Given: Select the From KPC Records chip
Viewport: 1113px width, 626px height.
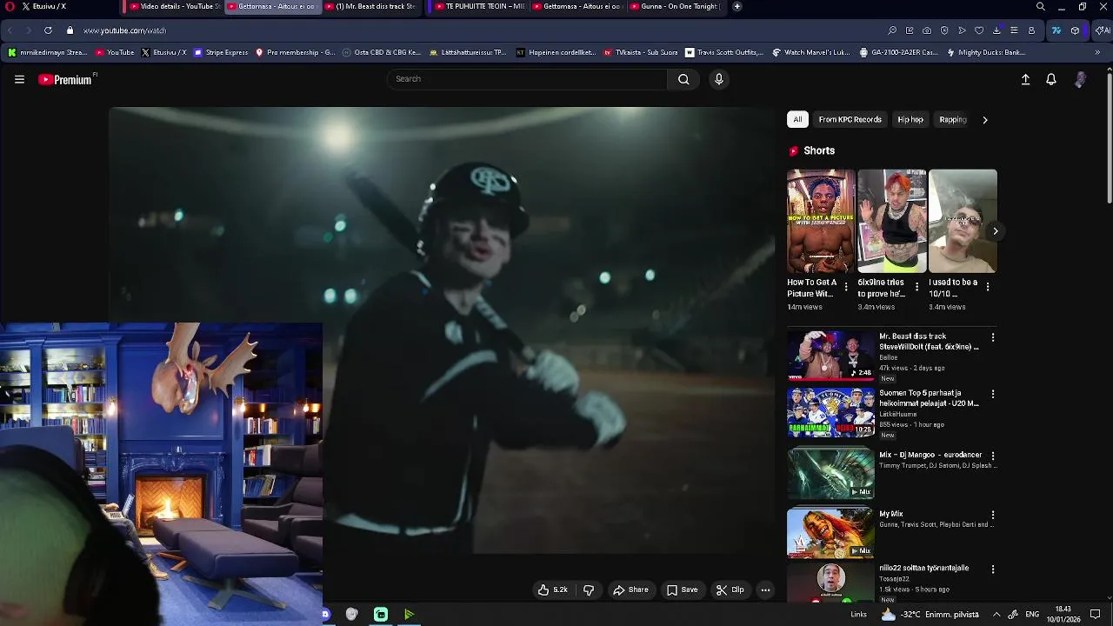Looking at the screenshot, I should click(850, 119).
